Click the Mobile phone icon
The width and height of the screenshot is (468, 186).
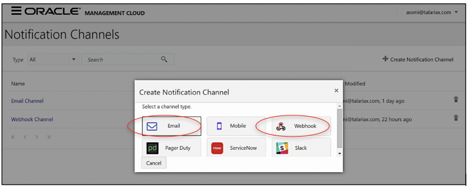219,126
